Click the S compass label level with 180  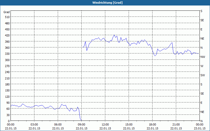pyautogui.click(x=201, y=84)
